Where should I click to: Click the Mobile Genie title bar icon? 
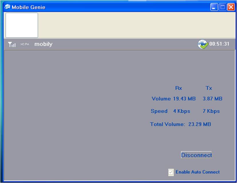point(7,8)
